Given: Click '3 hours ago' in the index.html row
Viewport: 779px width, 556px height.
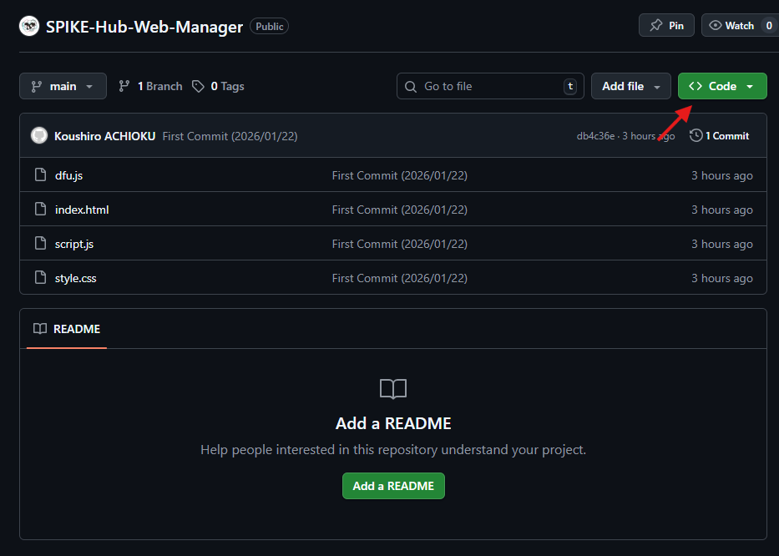Looking at the screenshot, I should [x=722, y=210].
